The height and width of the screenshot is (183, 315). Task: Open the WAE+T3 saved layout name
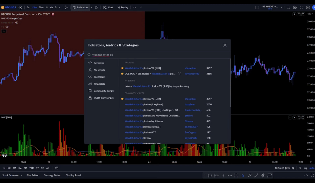pos(270,7)
